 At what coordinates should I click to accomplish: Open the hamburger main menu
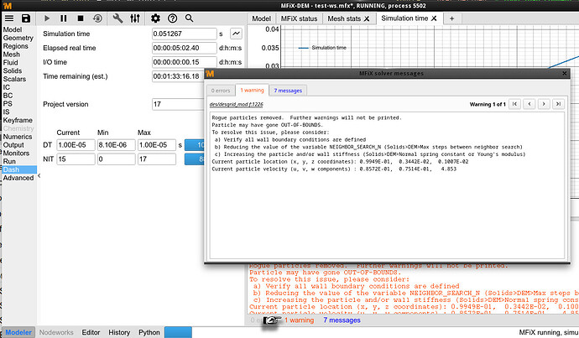pyautogui.click(x=9, y=18)
